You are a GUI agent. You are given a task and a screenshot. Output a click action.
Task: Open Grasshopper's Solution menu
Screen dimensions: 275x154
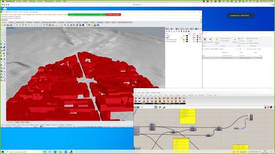[154, 93]
